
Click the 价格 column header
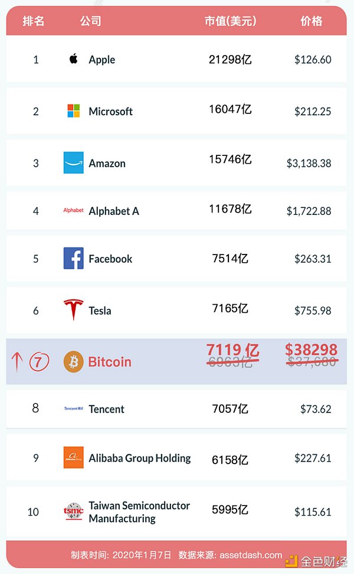(x=312, y=21)
